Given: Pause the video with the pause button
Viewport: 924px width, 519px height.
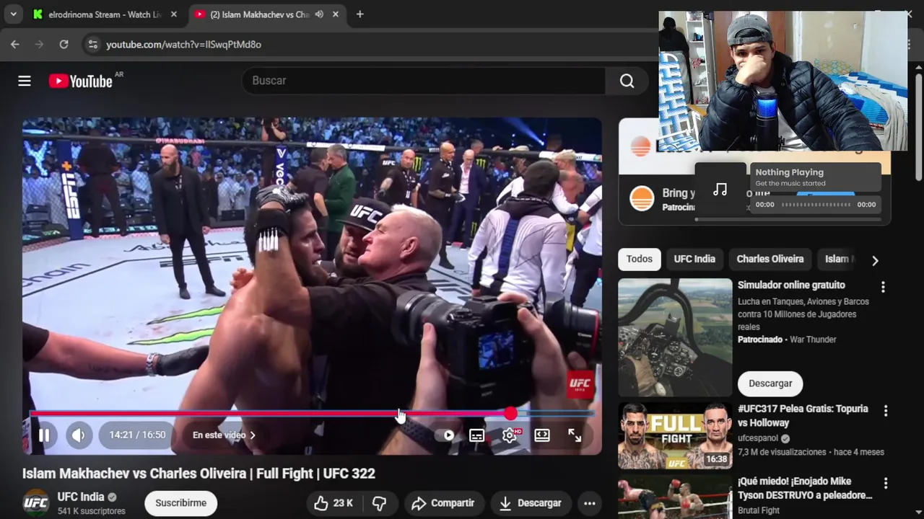Looking at the screenshot, I should click(44, 435).
